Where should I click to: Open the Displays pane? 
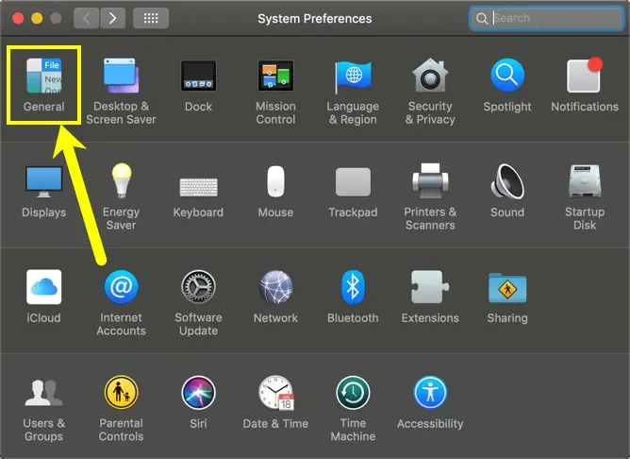tap(43, 191)
